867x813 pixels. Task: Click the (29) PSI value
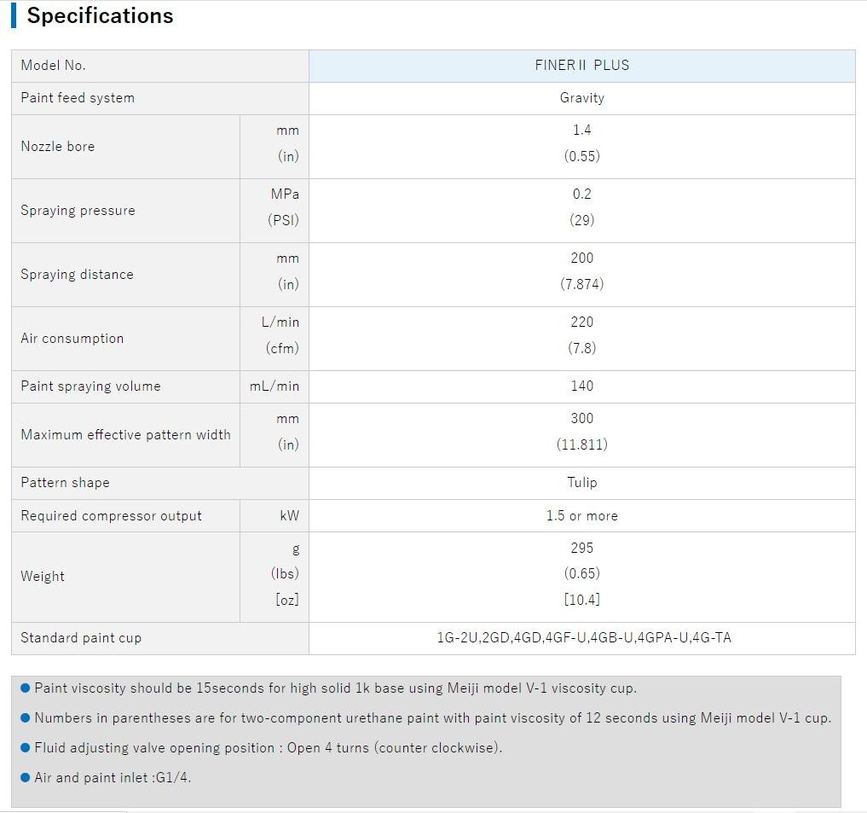pos(581,220)
